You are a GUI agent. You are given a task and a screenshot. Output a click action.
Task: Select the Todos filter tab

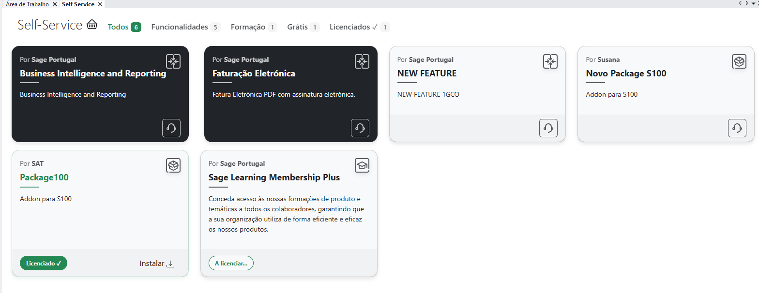click(124, 27)
